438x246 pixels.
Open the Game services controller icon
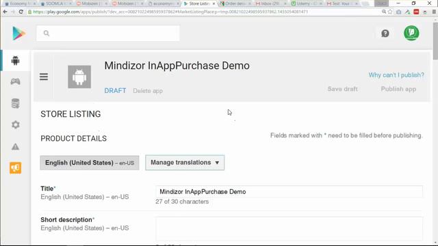tap(15, 81)
